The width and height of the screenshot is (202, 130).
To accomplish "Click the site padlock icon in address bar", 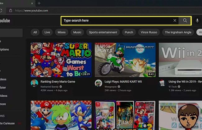I will [x=11, y=11].
